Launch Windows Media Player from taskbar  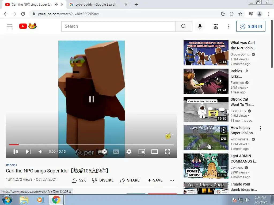pyautogui.click(x=40, y=200)
